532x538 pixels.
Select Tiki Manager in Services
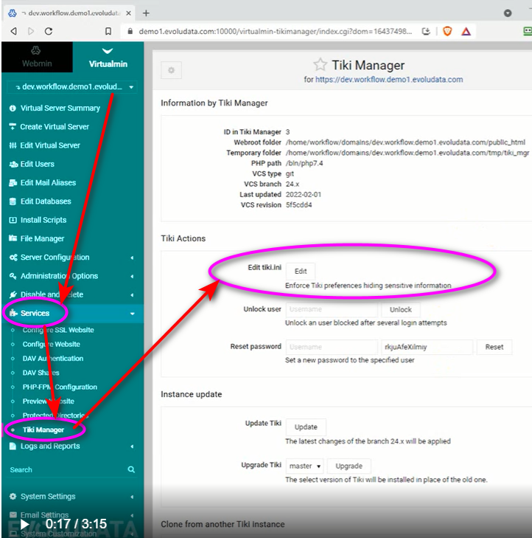[43, 430]
